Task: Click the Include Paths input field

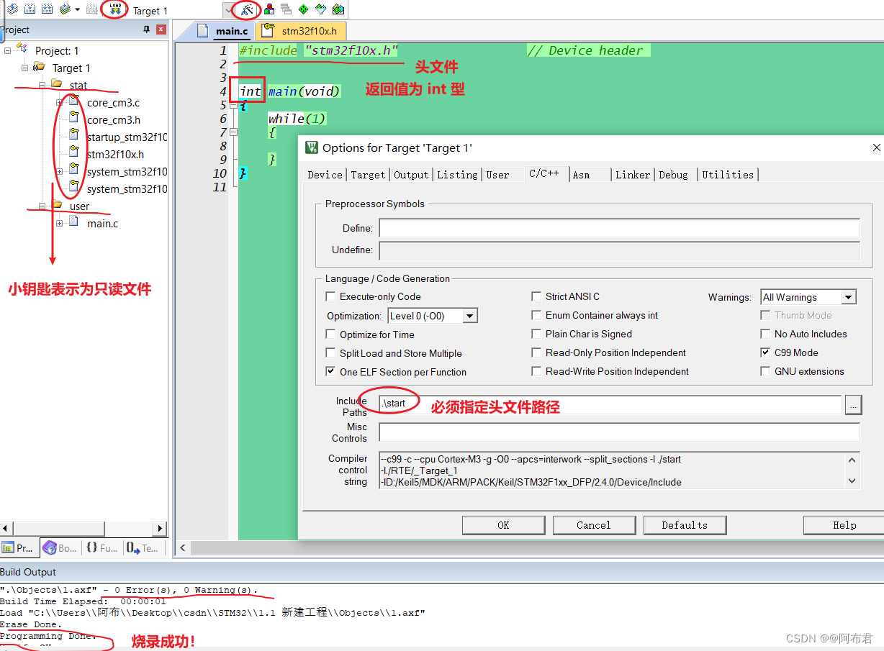Action: click(x=610, y=404)
